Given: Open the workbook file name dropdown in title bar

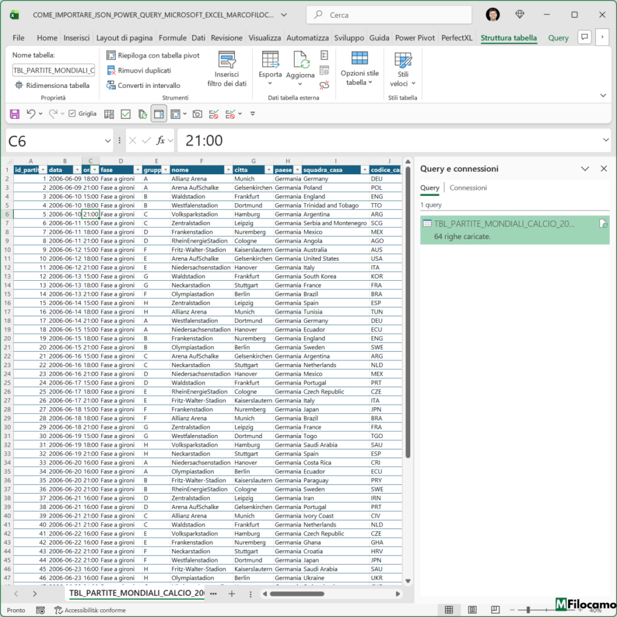Looking at the screenshot, I should click(284, 15).
